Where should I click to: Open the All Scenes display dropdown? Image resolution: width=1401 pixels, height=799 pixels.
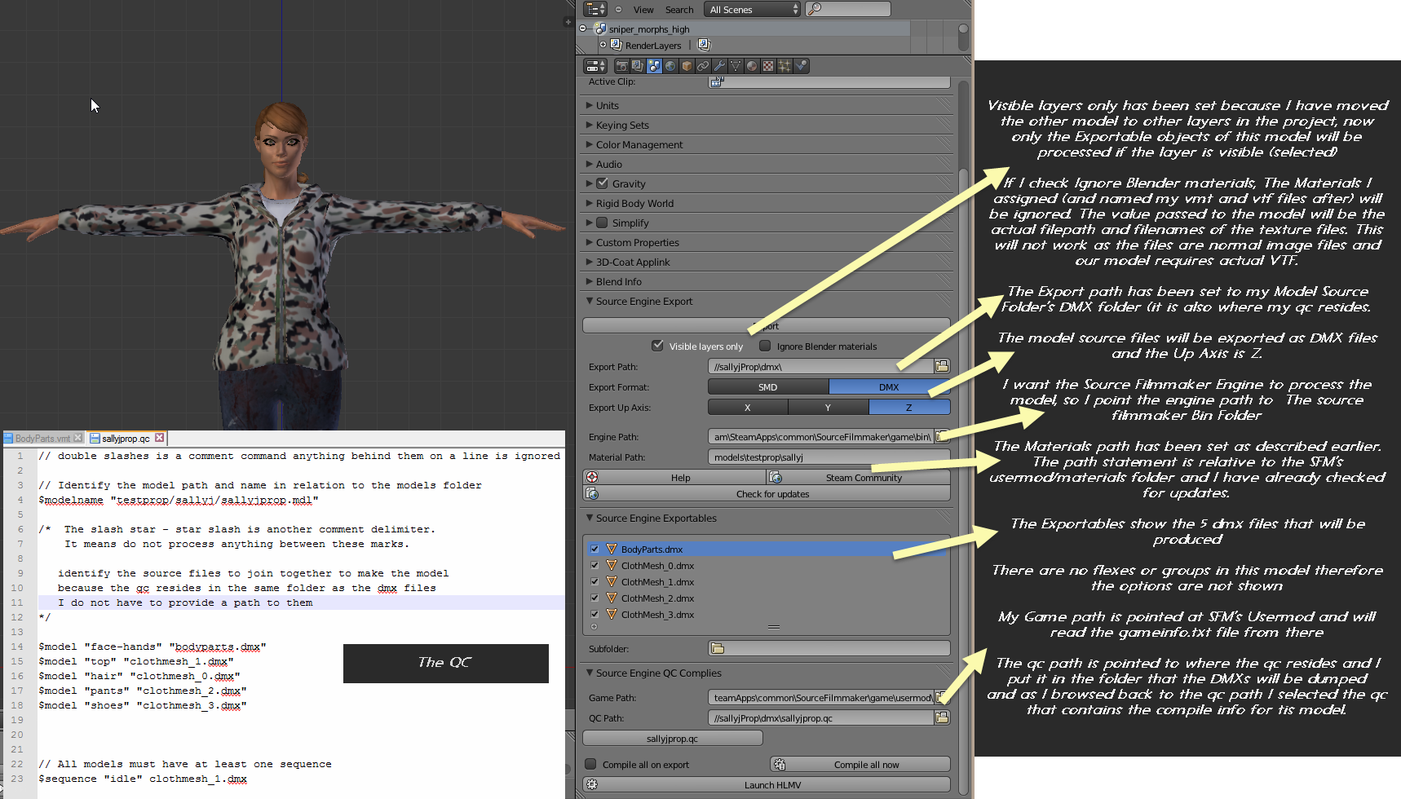click(754, 10)
